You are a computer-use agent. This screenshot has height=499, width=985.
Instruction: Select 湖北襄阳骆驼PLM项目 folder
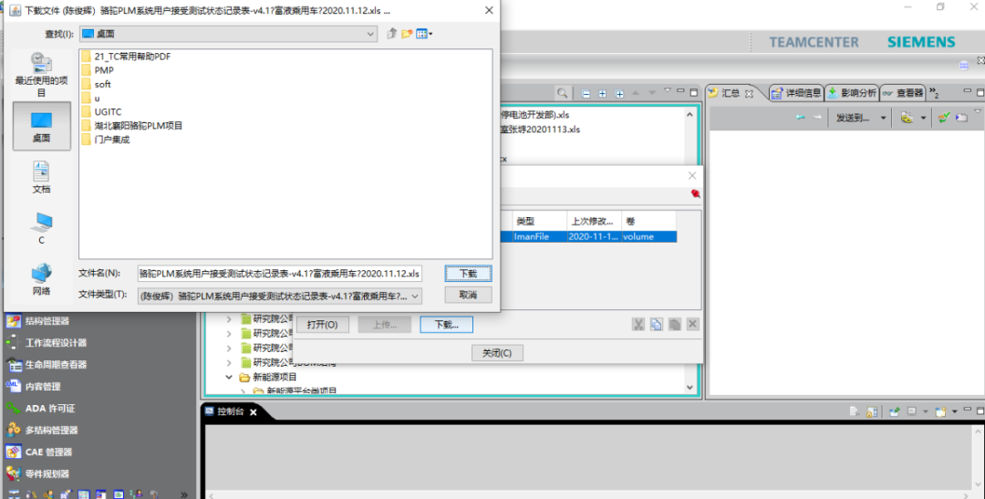click(132, 126)
